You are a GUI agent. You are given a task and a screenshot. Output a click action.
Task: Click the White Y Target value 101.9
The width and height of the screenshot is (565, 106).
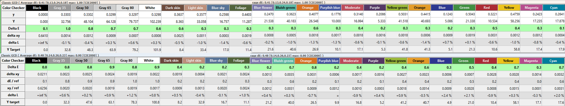[156, 50]
